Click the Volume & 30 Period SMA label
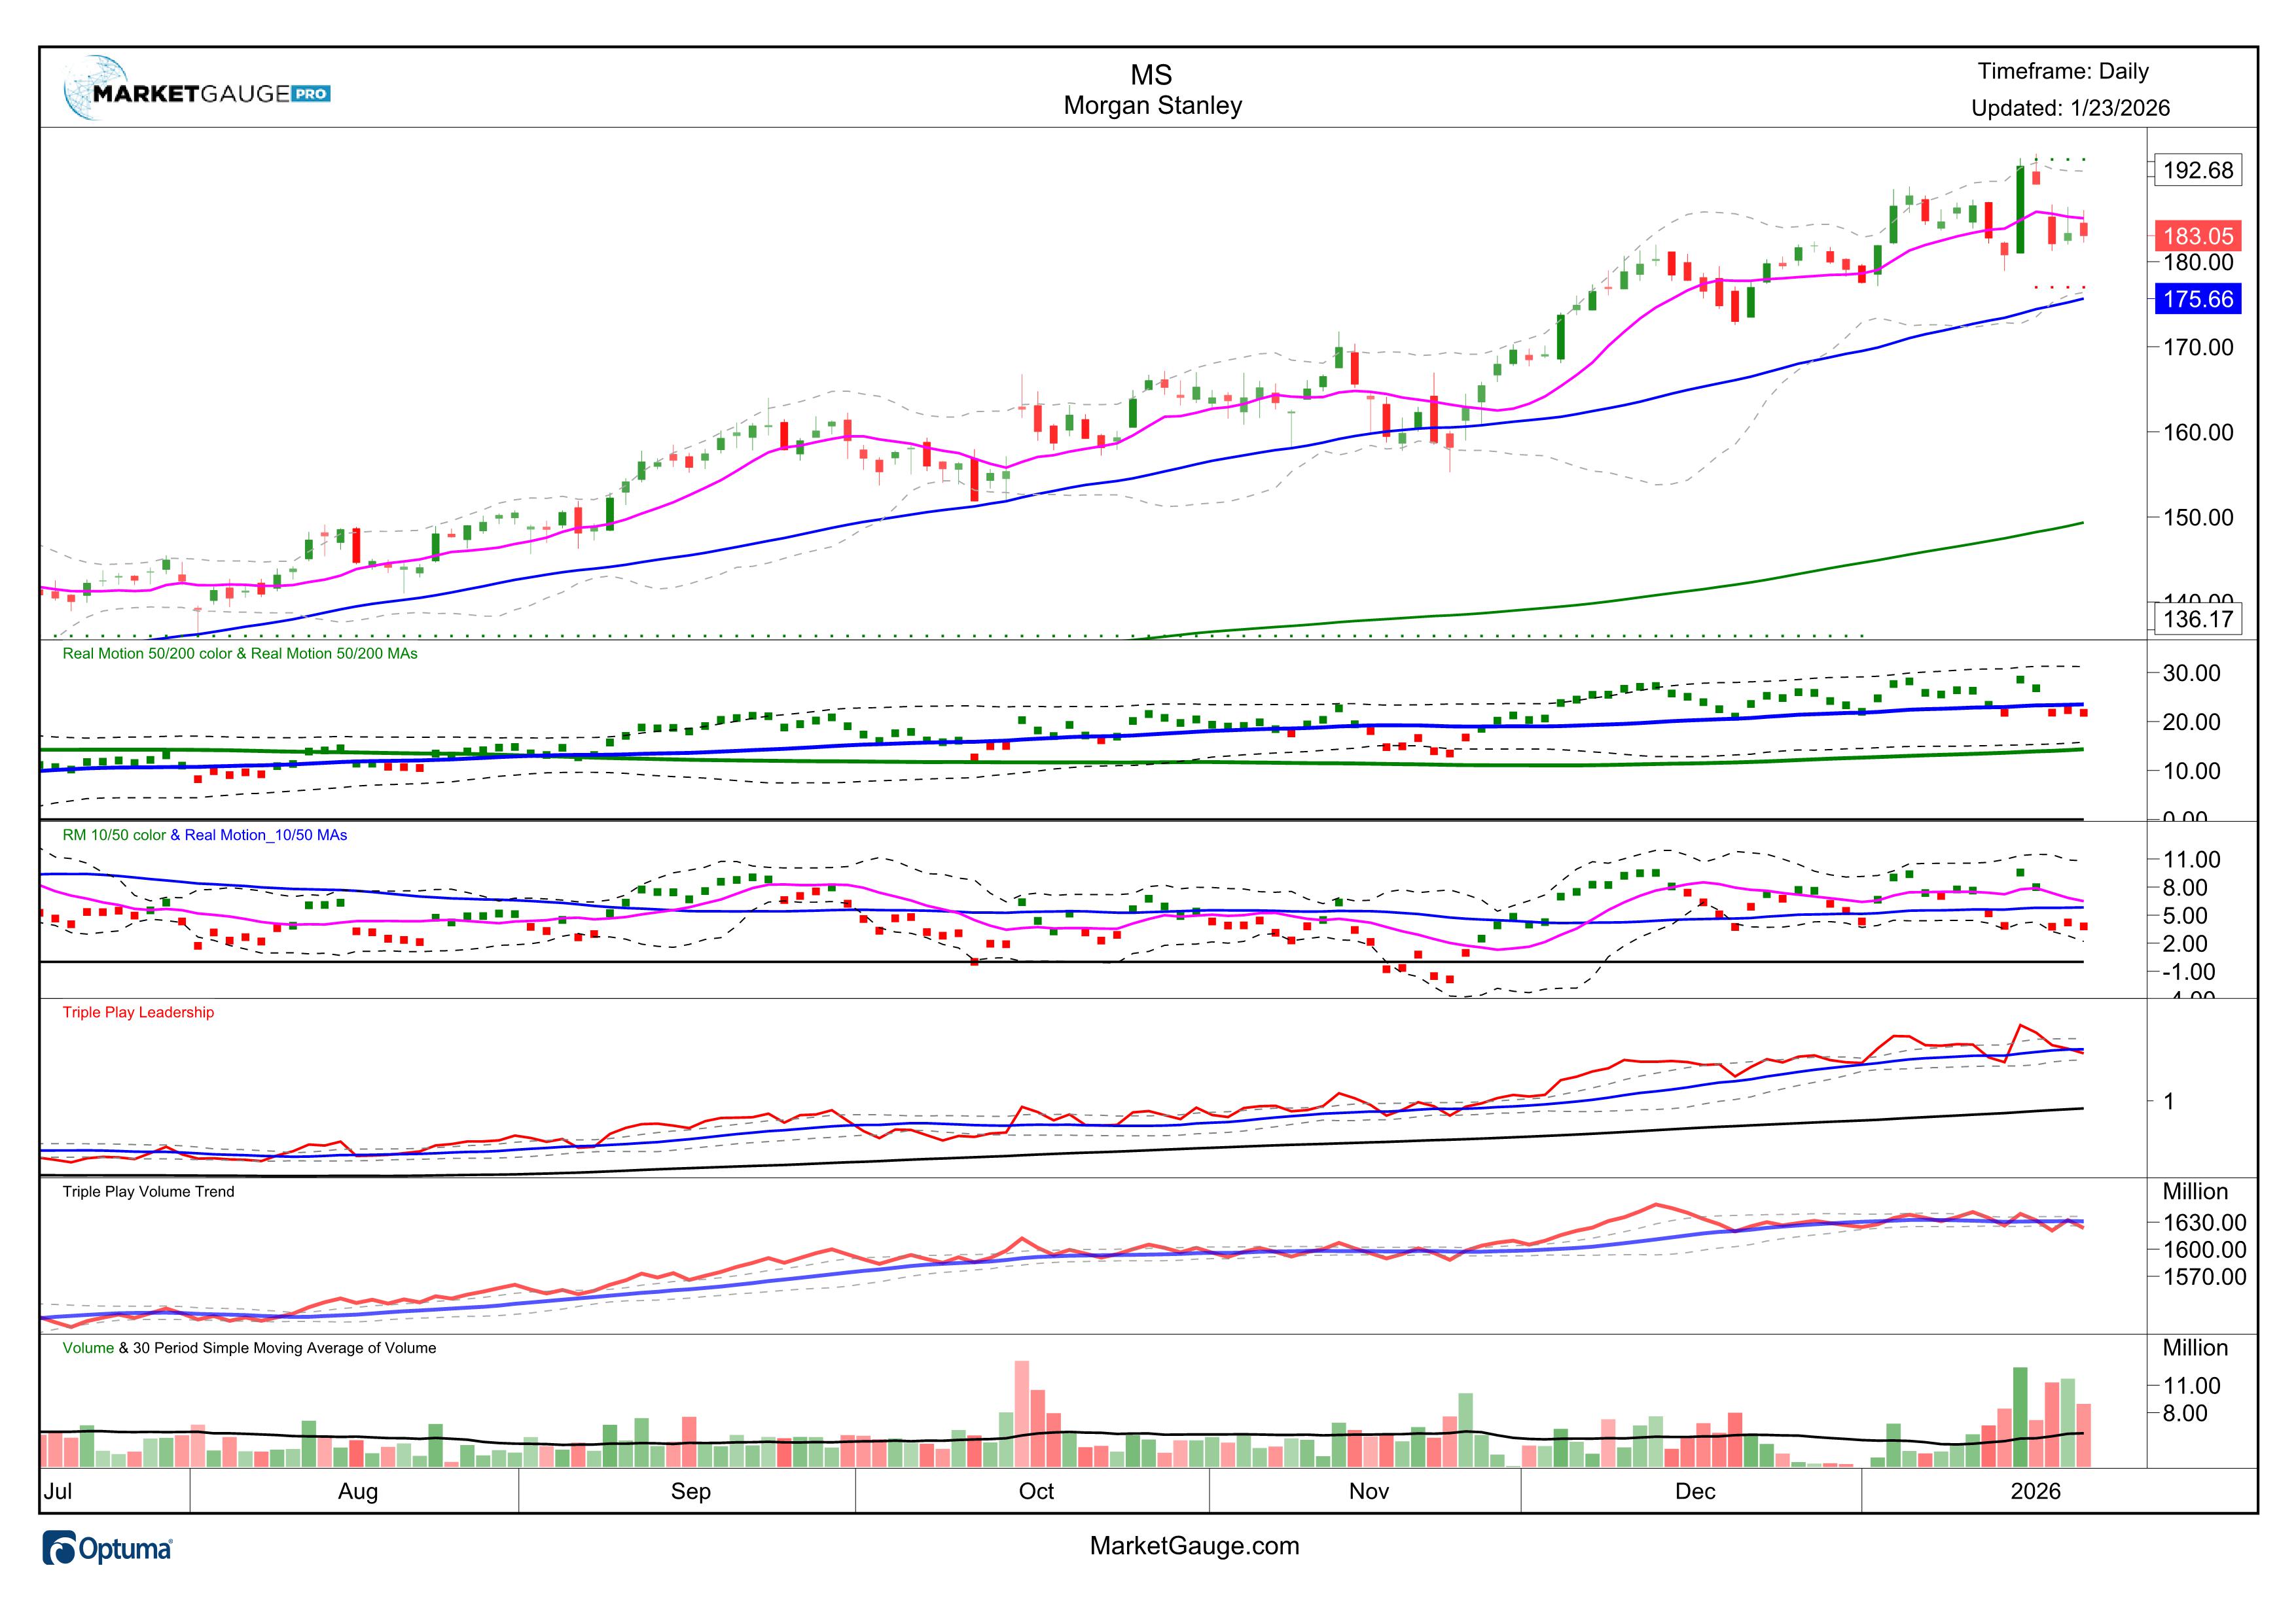The image size is (2296, 1623). (x=249, y=1348)
